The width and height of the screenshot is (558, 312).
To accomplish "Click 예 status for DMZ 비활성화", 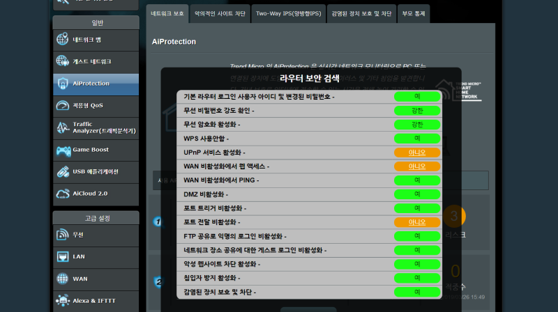I will [x=417, y=194].
